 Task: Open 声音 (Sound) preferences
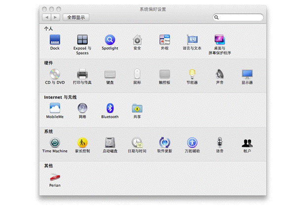pyautogui.click(x=220, y=74)
